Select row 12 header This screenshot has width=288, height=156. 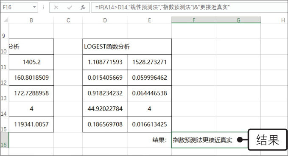click(x=4, y=78)
